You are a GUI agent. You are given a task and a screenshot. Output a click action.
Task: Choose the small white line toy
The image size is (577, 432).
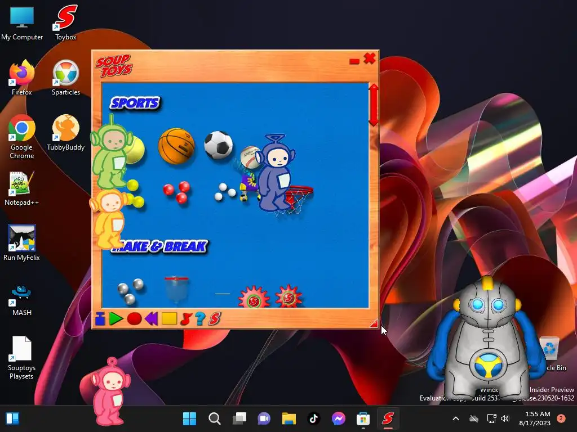(x=222, y=294)
